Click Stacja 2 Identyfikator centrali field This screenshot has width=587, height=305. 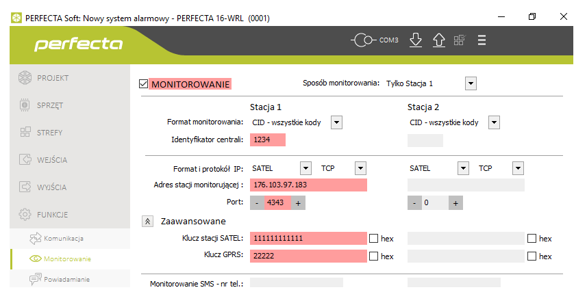click(425, 141)
